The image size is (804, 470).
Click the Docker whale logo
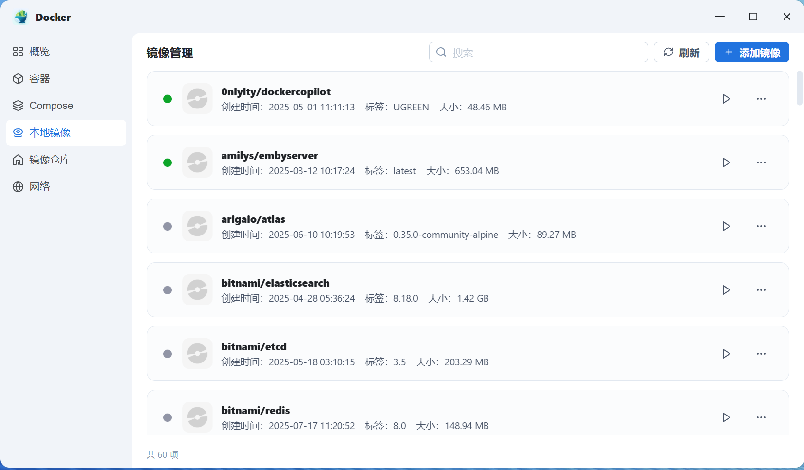tap(21, 17)
